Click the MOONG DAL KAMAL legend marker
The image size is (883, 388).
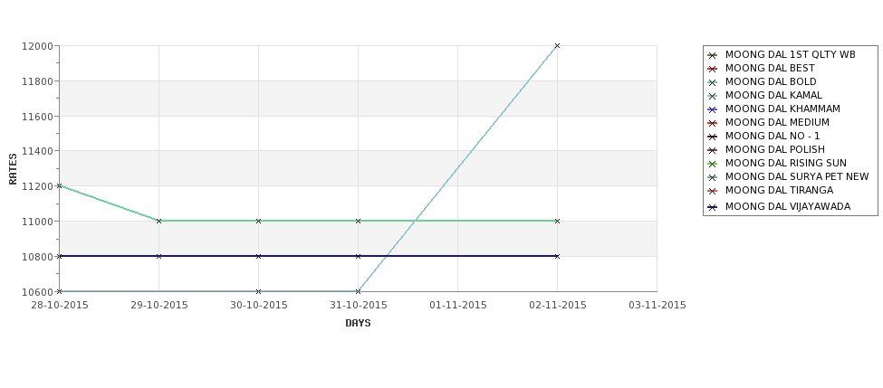(713, 96)
